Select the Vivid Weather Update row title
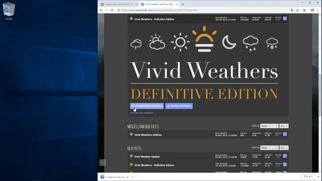The image size is (322, 181). (x=147, y=156)
